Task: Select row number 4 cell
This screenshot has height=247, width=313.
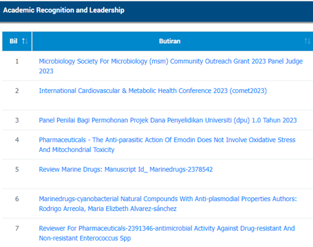Action: pyautogui.click(x=17, y=140)
